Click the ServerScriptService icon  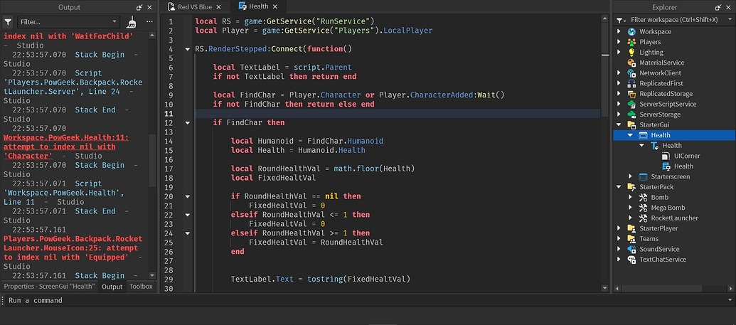click(631, 105)
